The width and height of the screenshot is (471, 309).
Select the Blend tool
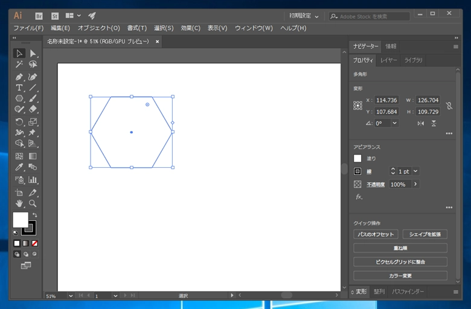click(x=33, y=167)
